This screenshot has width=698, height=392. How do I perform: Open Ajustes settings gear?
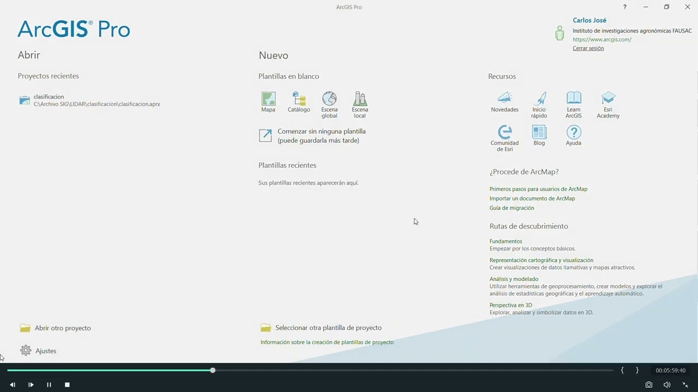pos(38,351)
